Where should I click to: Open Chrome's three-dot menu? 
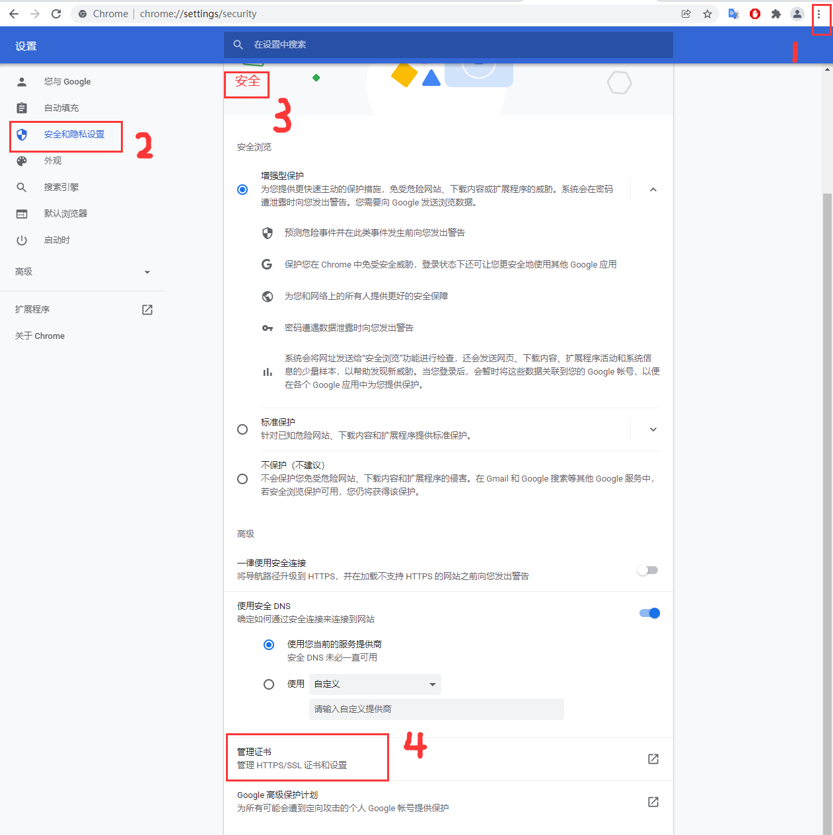click(818, 14)
